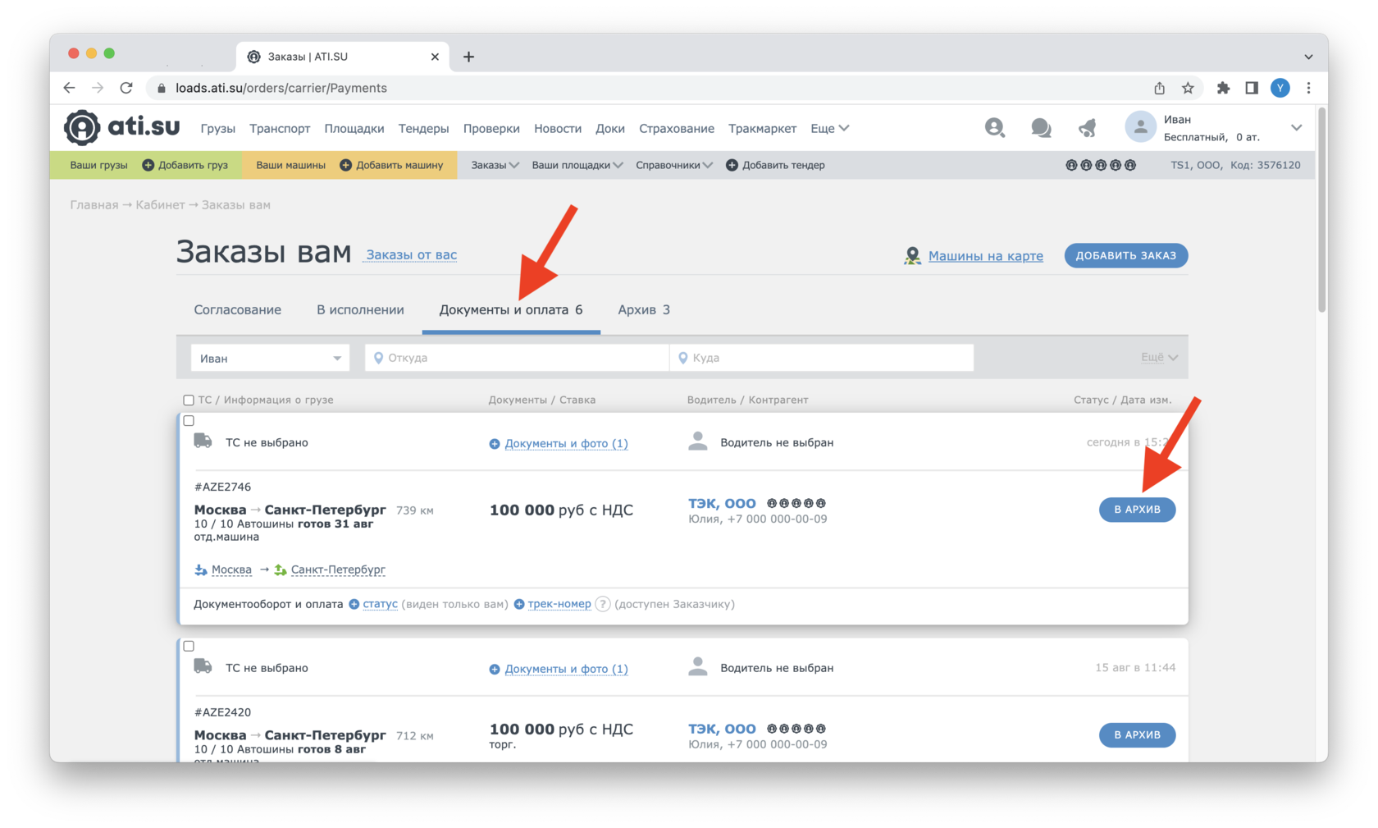The width and height of the screenshot is (1378, 828).
Task: Reload the page with the browser refresh icon
Action: [x=126, y=88]
